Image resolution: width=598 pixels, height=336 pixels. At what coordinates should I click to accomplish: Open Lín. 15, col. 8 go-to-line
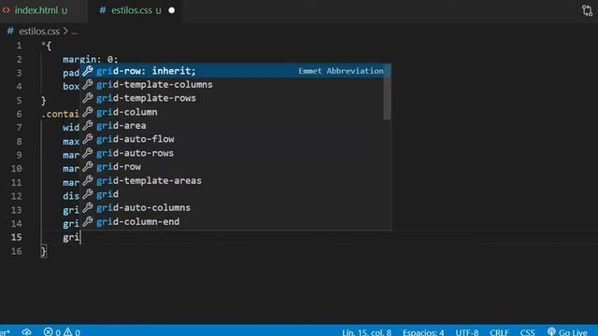(x=366, y=332)
